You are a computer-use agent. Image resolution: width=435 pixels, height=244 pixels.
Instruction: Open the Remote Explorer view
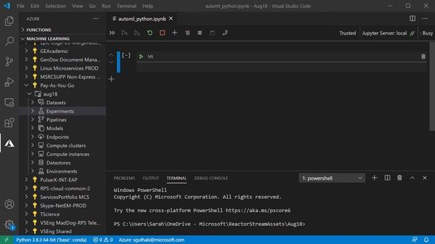(9, 102)
